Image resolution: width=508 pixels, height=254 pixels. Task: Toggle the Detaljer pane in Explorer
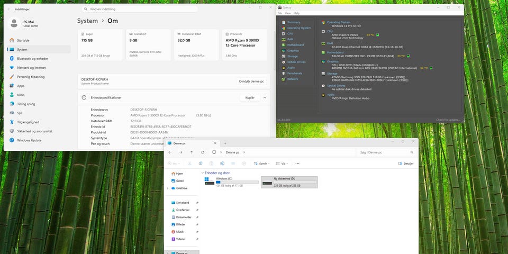pyautogui.click(x=406, y=164)
